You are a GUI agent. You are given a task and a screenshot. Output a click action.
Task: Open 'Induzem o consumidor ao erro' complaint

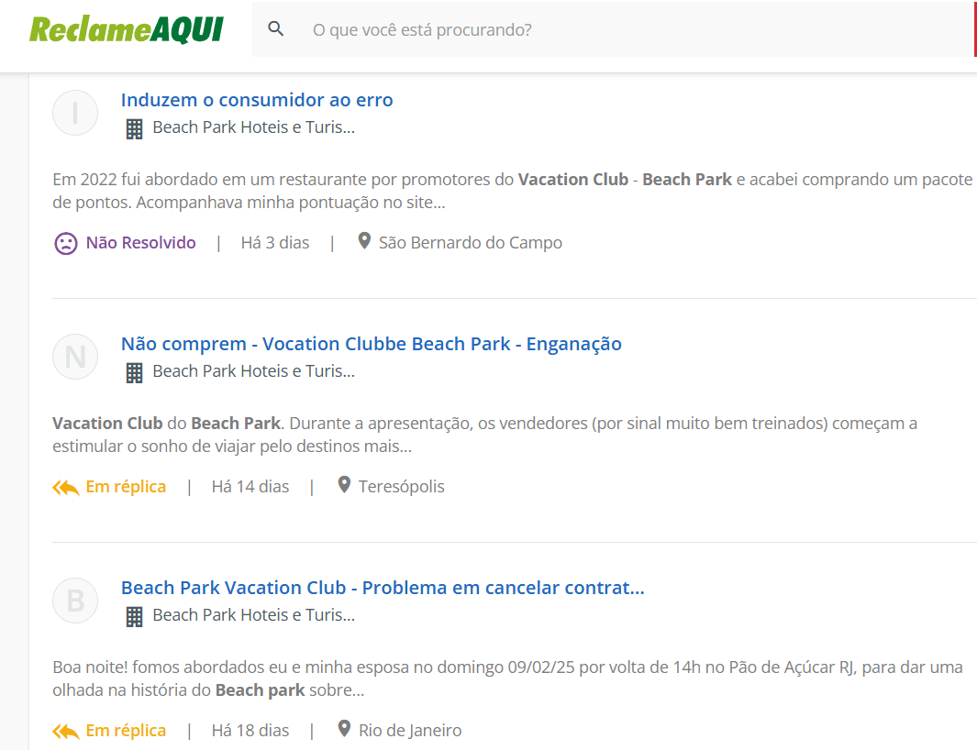click(x=257, y=100)
